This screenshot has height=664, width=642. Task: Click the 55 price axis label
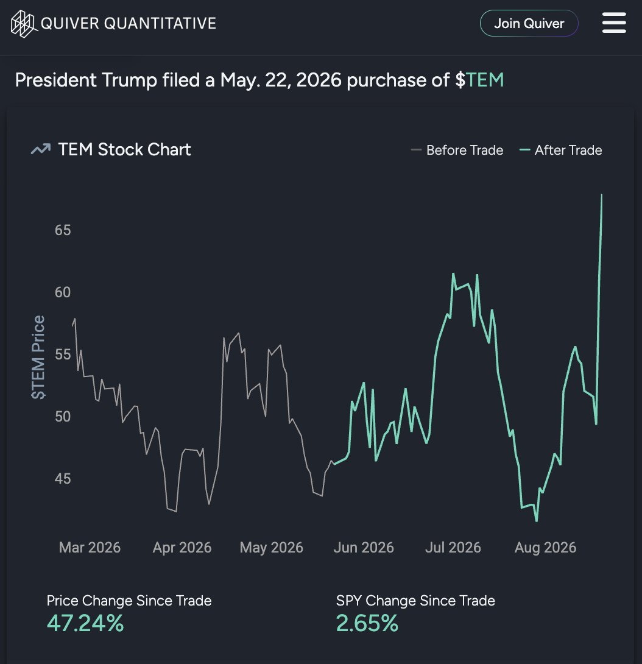coord(63,355)
